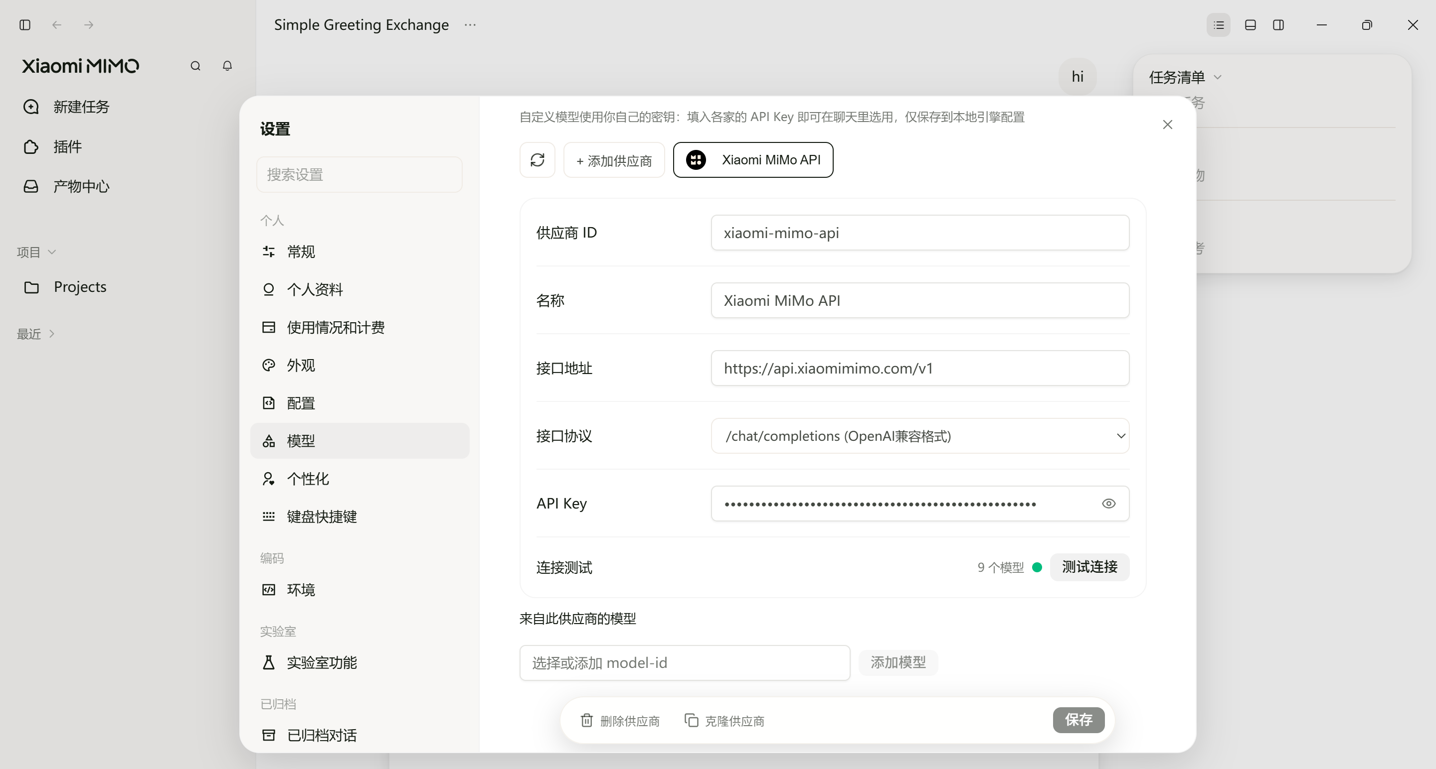Open 个人资料 profile settings

(x=359, y=289)
